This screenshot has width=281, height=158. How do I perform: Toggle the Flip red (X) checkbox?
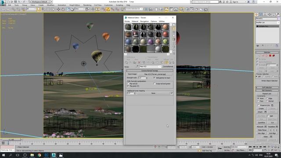(x=128, y=84)
